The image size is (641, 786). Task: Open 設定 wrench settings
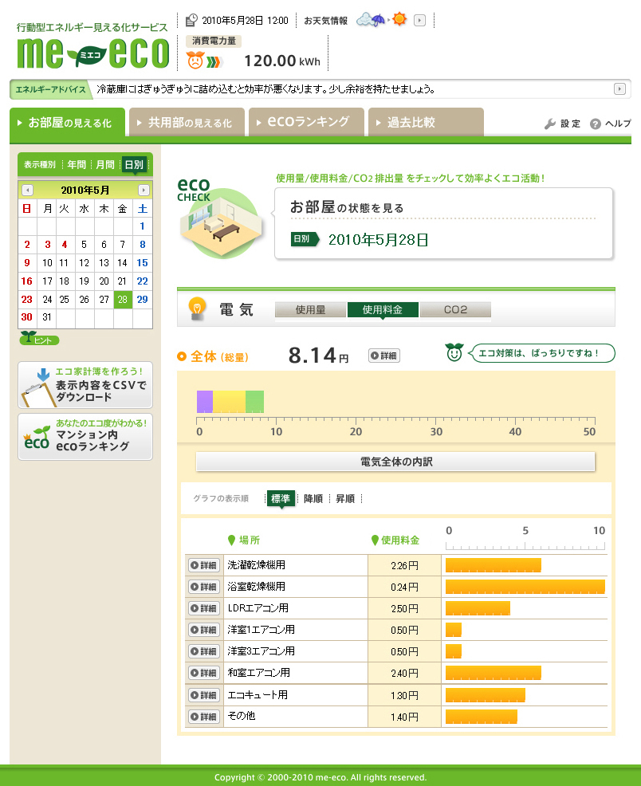click(562, 124)
